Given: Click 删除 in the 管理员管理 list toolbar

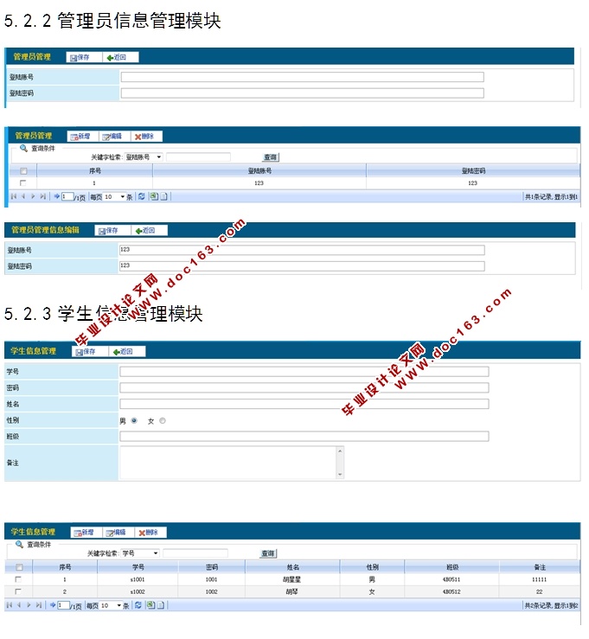Looking at the screenshot, I should click(x=147, y=137).
